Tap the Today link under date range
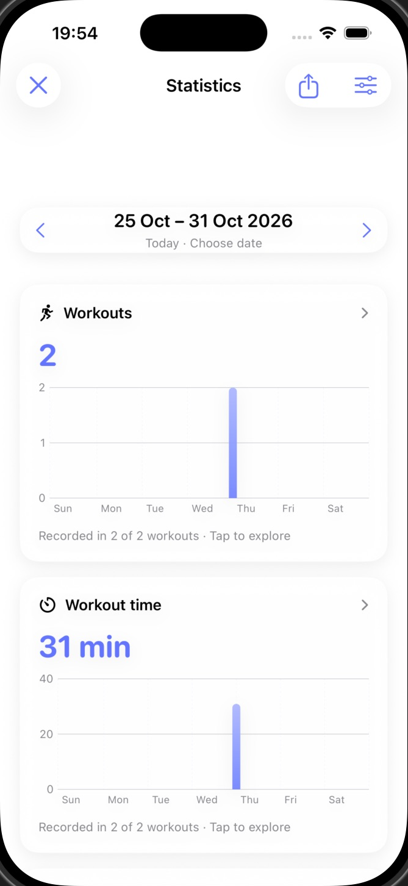Screen dimensions: 408x886 (162, 243)
